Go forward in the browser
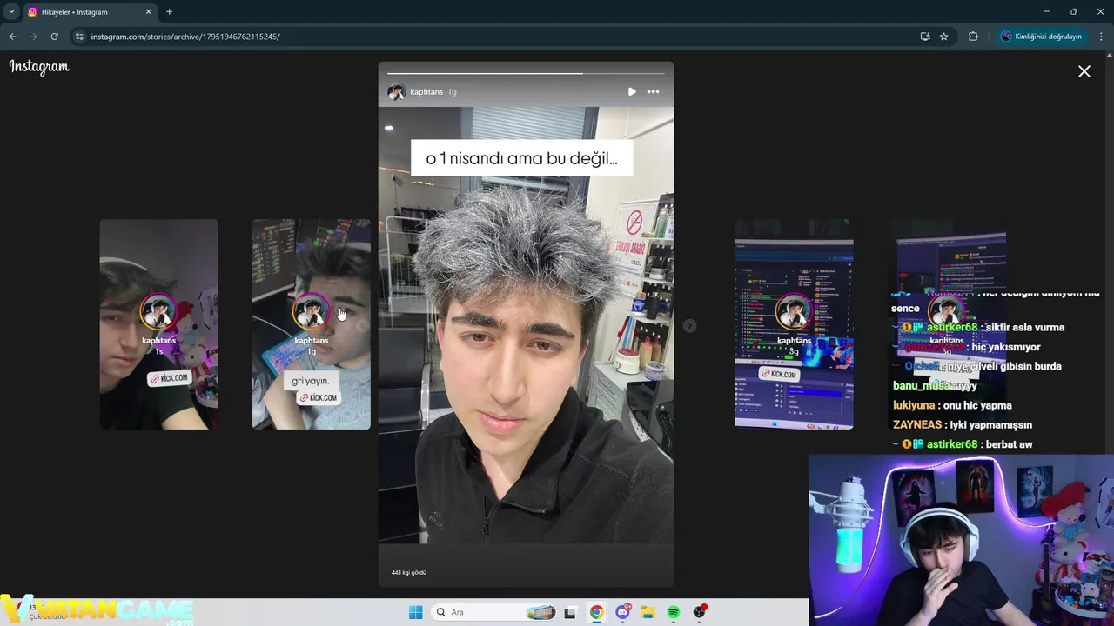This screenshot has height=626, width=1114. tap(33, 37)
